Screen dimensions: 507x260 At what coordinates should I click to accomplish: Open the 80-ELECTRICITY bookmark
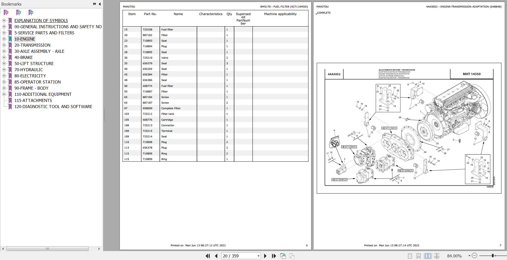point(30,76)
